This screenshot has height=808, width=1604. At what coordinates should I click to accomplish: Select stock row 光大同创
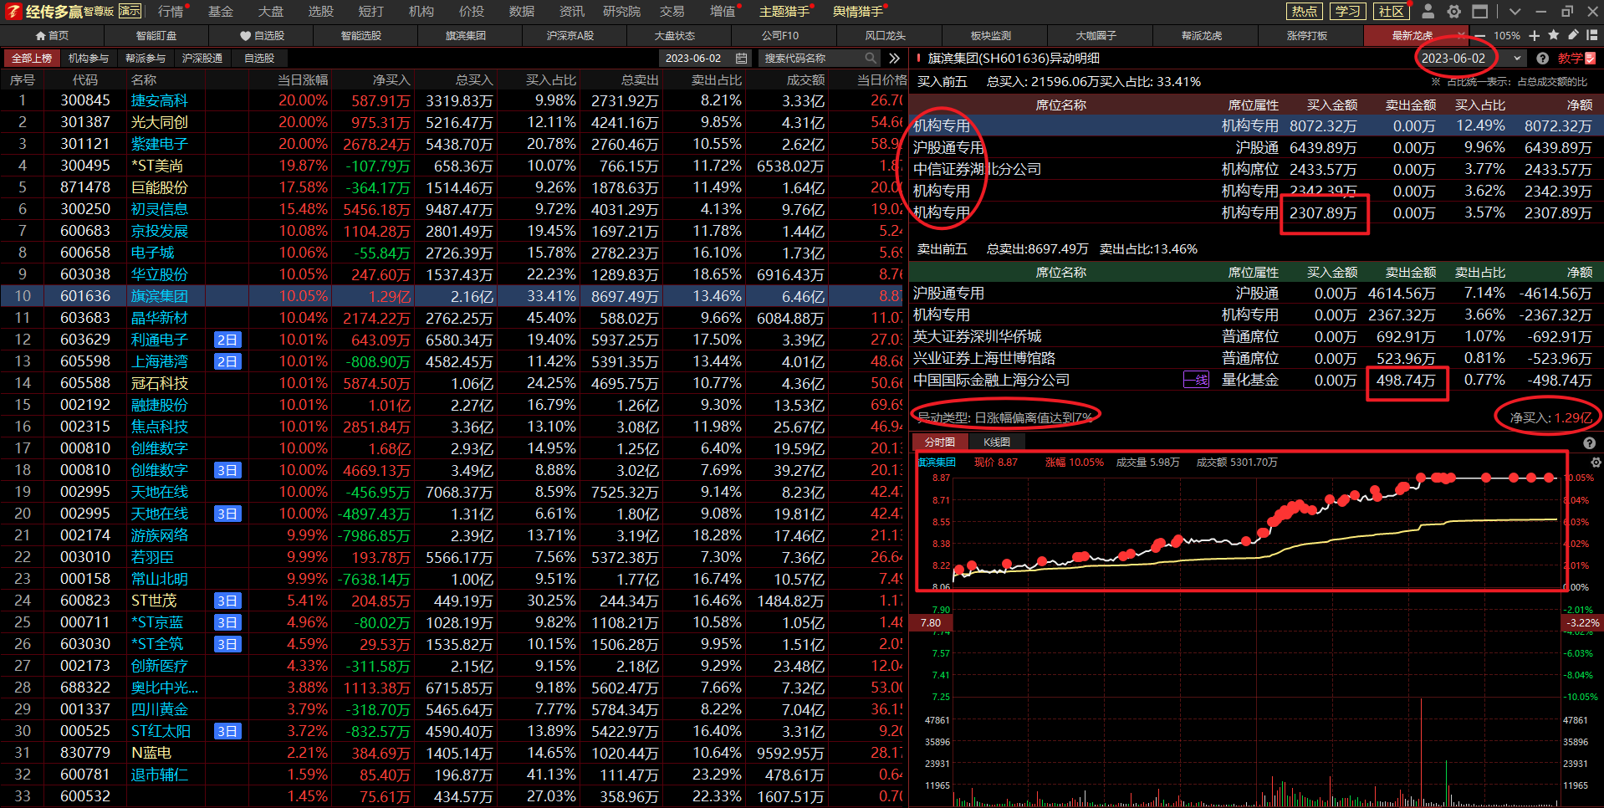452,122
